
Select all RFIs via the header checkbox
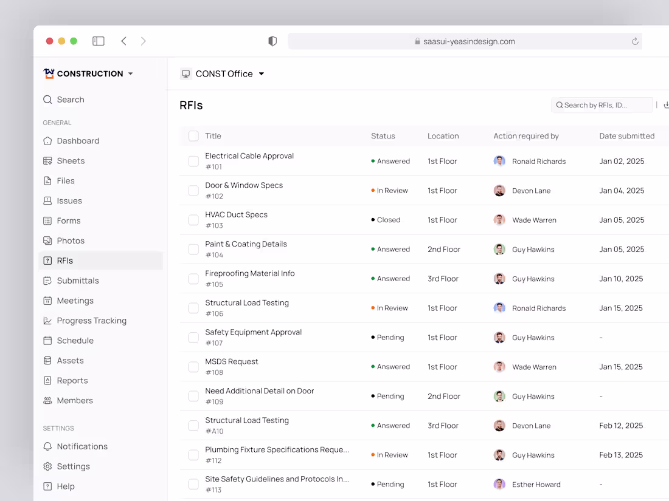(193, 136)
